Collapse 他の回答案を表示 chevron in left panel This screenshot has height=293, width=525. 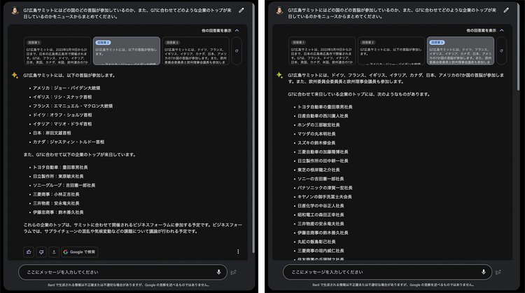(237, 31)
